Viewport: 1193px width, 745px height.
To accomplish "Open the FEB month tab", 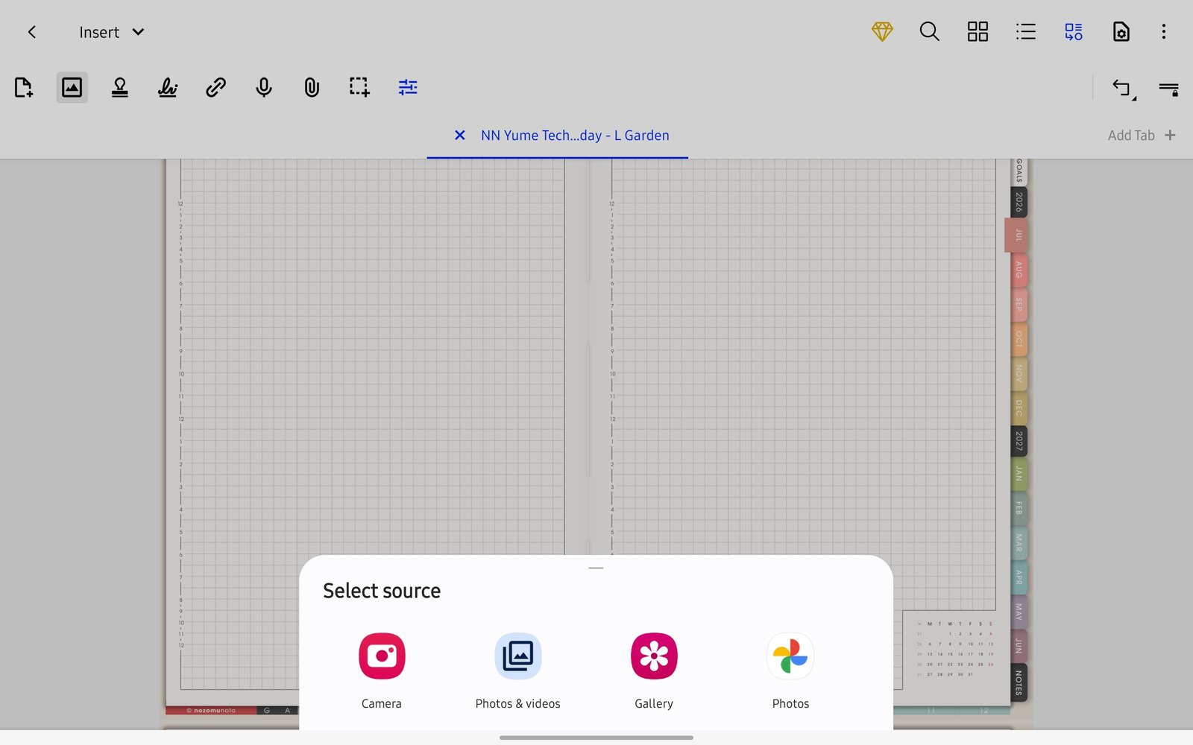I will [x=1019, y=508].
